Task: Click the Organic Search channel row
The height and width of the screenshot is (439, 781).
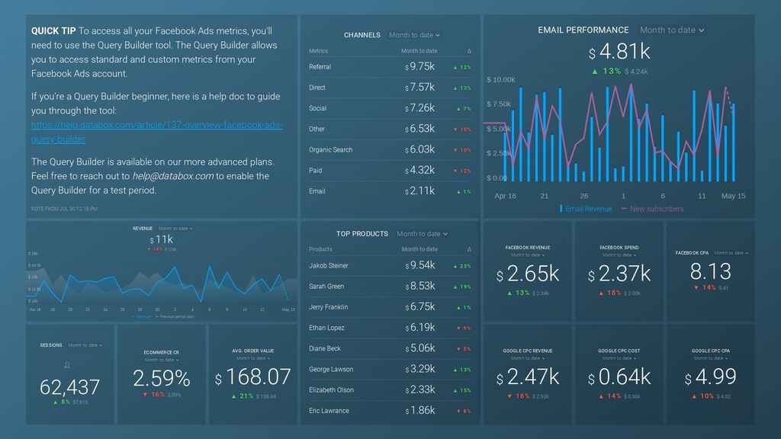Action: pos(390,149)
